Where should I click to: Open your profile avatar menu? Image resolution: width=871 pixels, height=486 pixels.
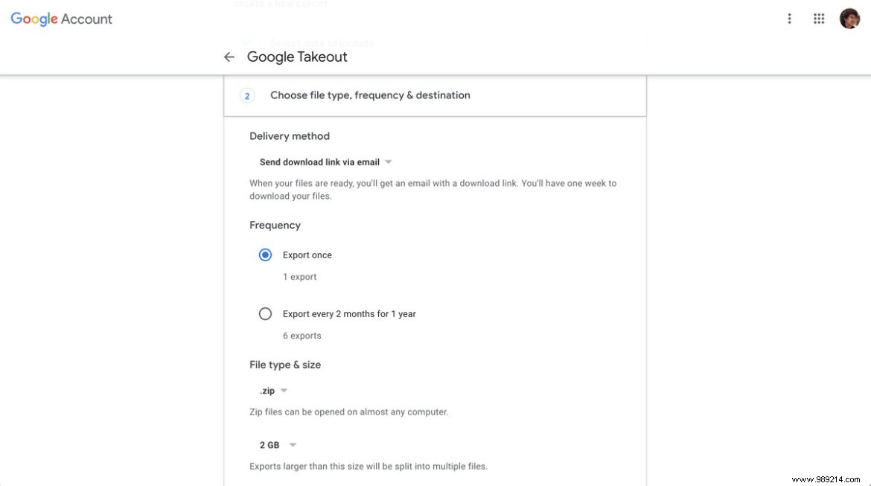click(x=849, y=18)
